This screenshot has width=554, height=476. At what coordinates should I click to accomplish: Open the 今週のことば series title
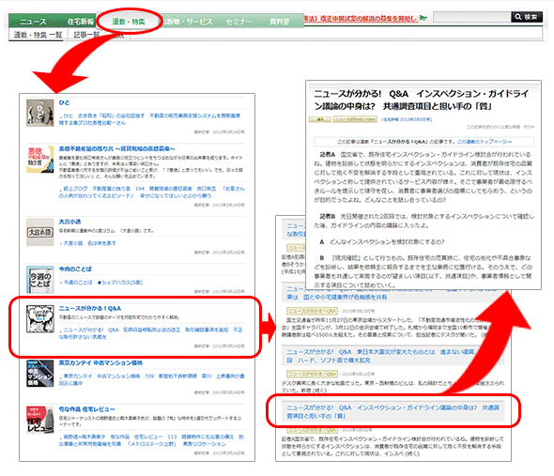point(75,269)
